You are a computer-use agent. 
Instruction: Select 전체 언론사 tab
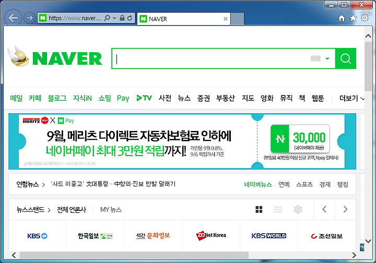[71, 210]
